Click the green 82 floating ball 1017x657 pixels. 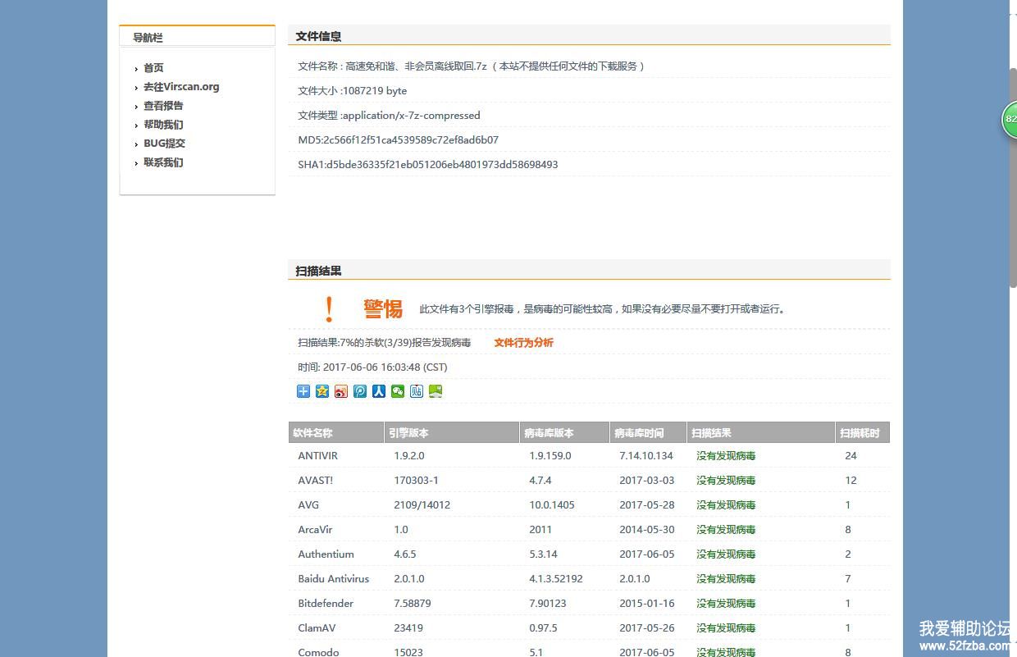tap(1010, 120)
